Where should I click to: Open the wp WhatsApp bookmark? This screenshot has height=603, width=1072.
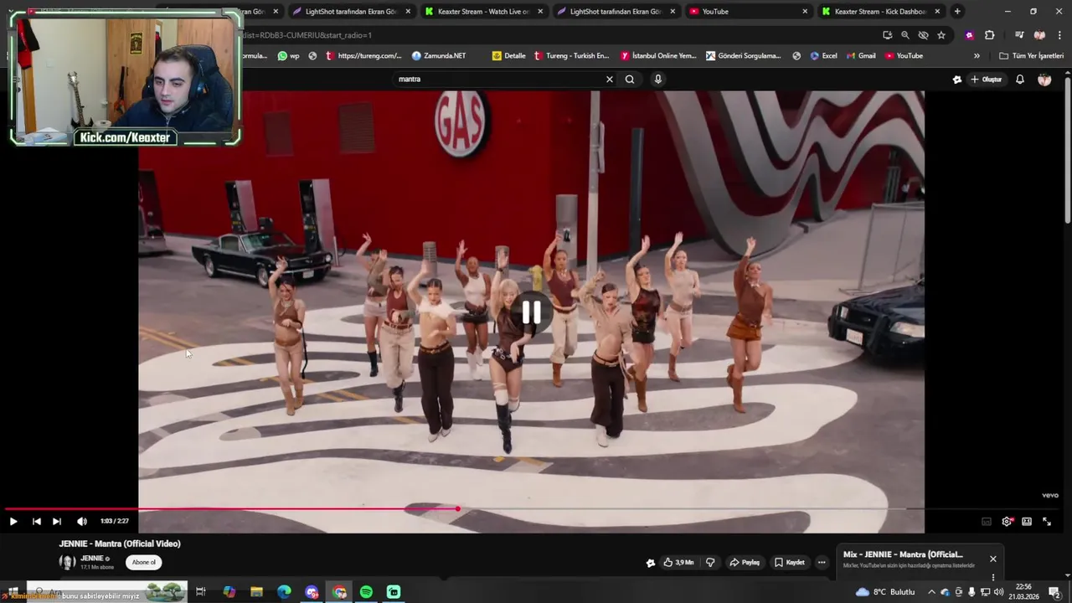click(x=289, y=56)
